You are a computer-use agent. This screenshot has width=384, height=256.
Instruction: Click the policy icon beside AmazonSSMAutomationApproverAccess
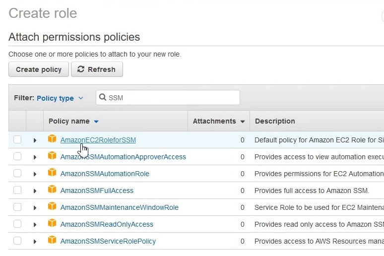coord(52,156)
